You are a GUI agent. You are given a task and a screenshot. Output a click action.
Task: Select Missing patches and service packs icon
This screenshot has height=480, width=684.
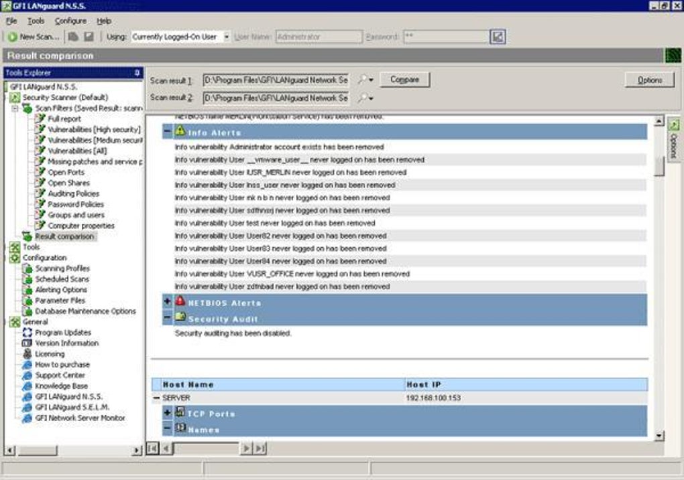pos(40,161)
